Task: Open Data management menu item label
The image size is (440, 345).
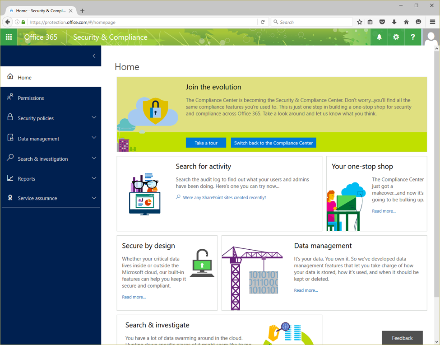Action: coord(38,139)
